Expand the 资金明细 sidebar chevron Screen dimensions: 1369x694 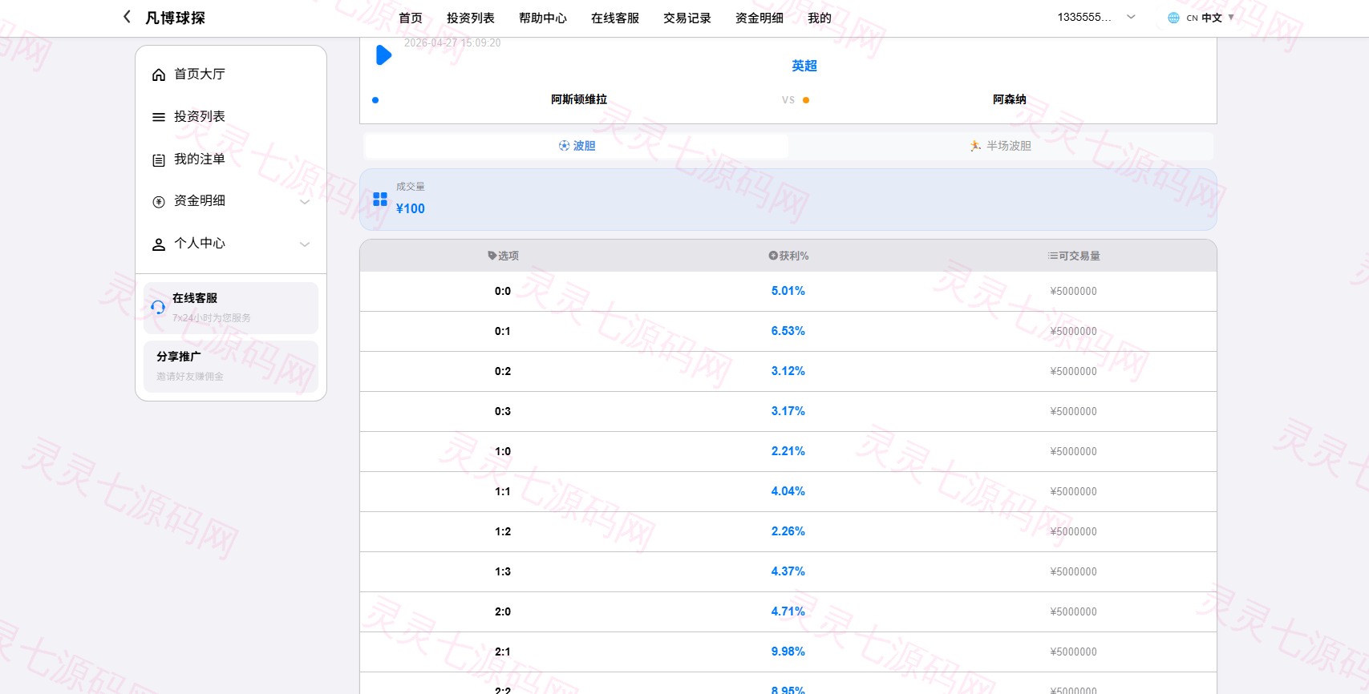[x=305, y=202]
